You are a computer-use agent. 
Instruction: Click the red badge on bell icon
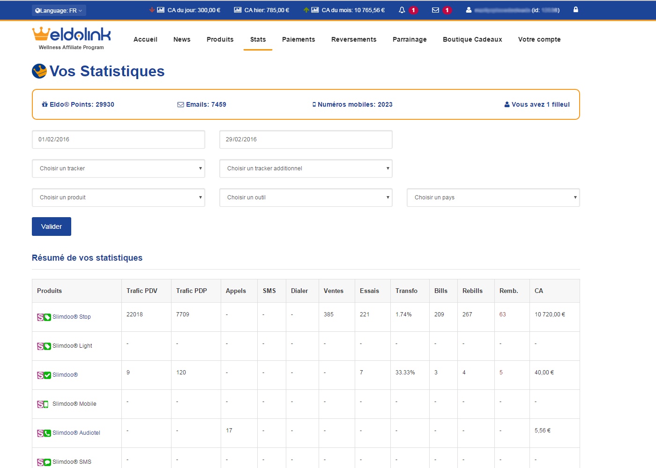pyautogui.click(x=413, y=10)
